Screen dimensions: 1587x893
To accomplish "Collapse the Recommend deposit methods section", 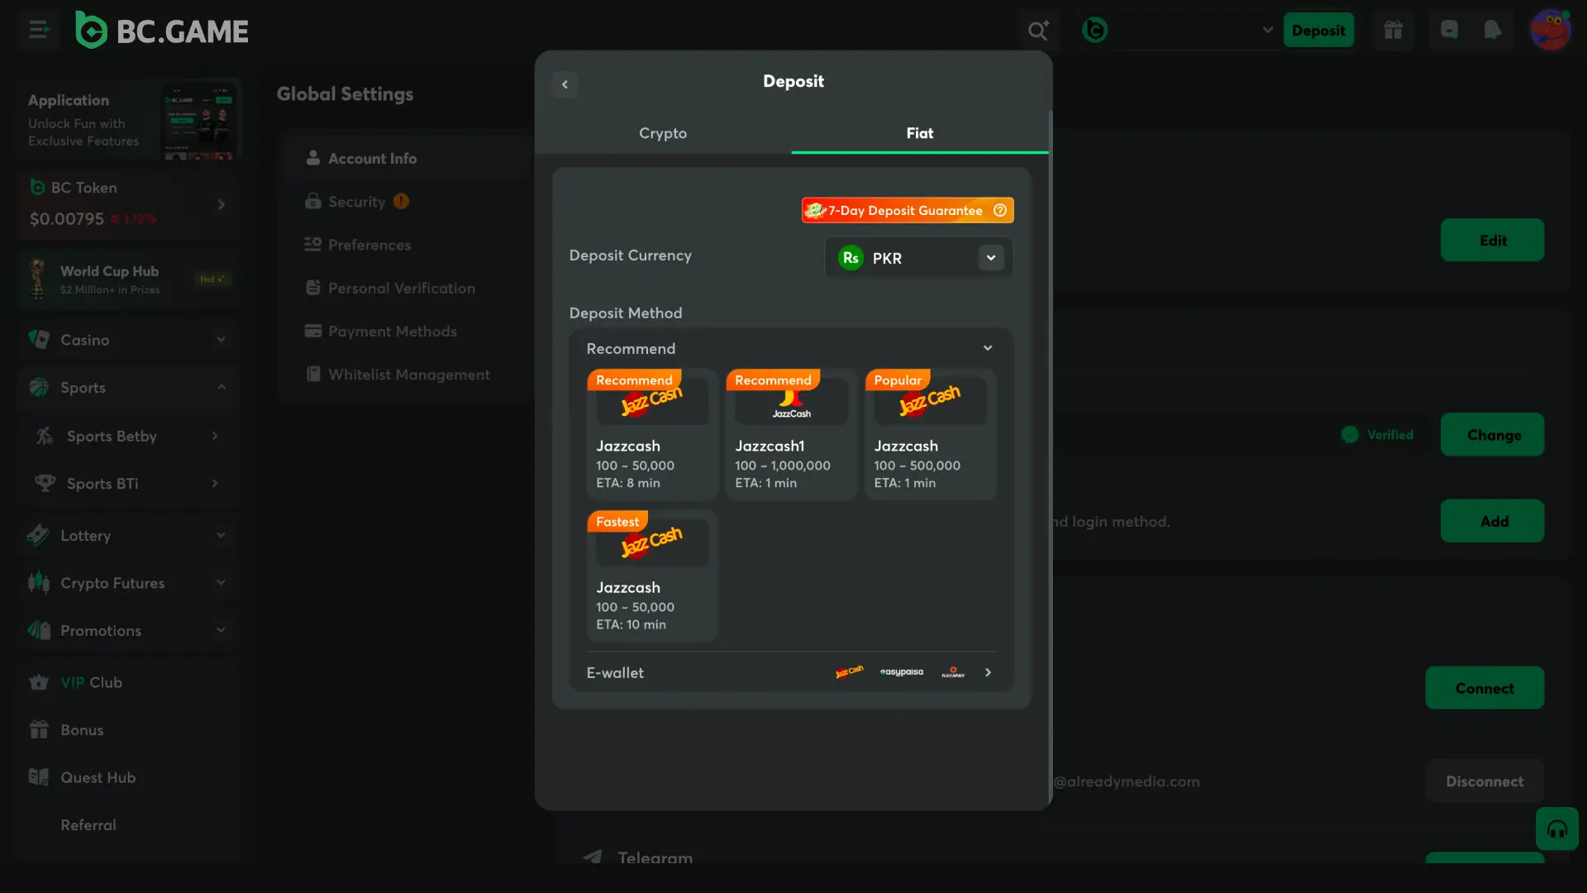I will (x=988, y=348).
